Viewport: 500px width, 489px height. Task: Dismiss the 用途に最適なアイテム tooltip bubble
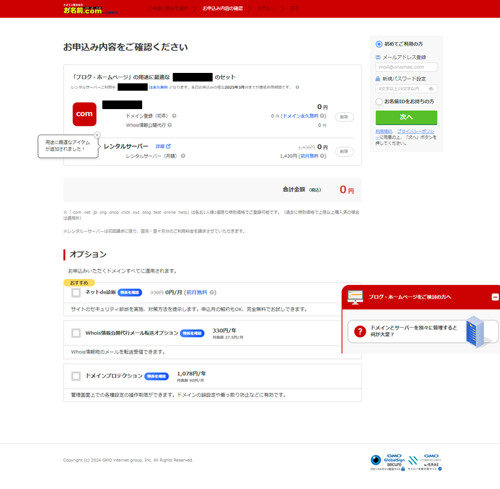tap(97, 134)
